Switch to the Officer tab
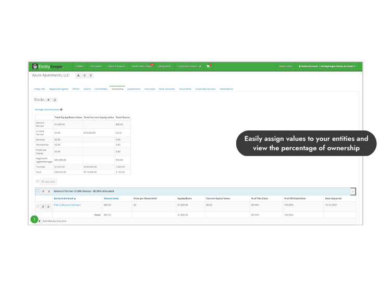Viewport: 391px width, 287px height. point(76,89)
